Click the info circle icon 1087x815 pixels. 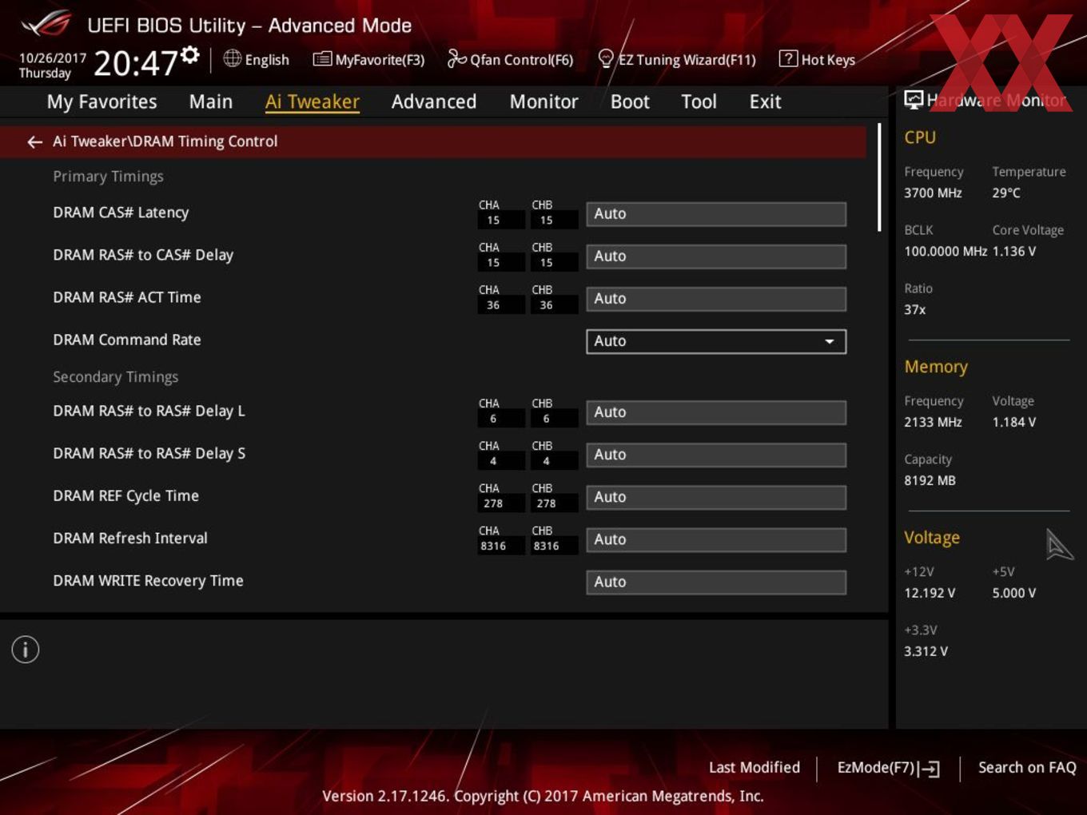point(26,650)
